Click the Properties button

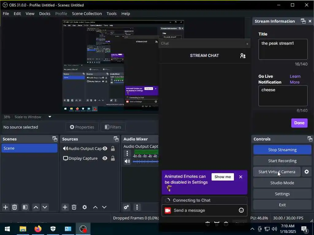(x=82, y=127)
